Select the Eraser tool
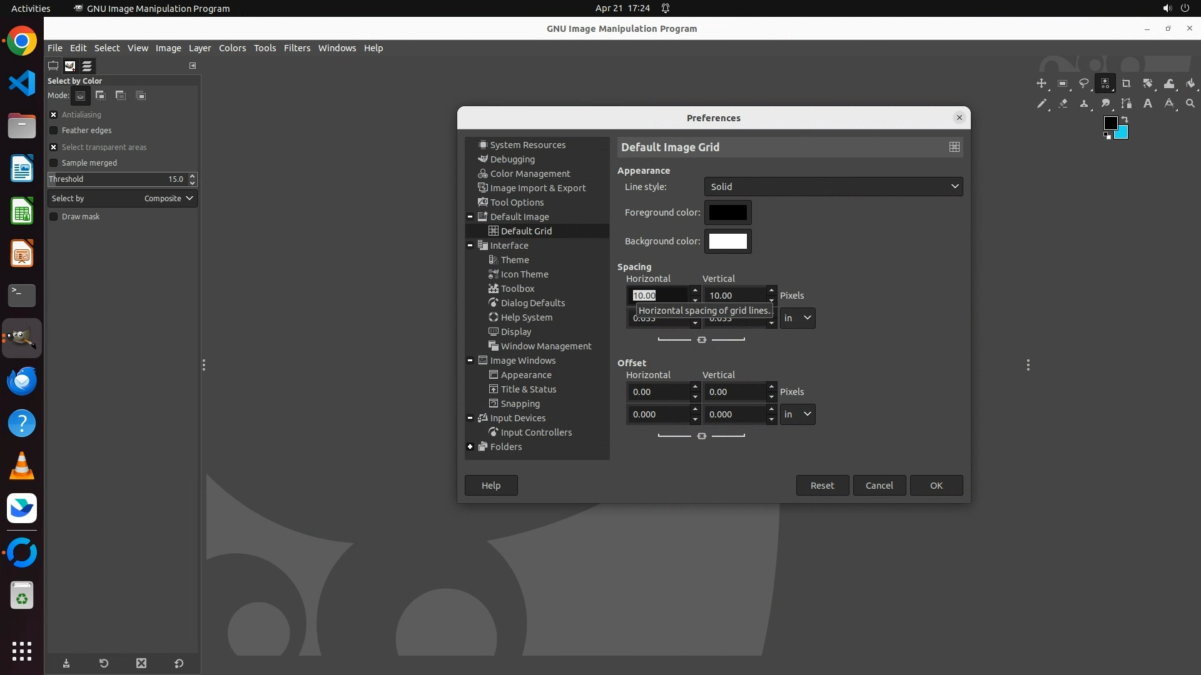The width and height of the screenshot is (1201, 675). (x=1062, y=104)
